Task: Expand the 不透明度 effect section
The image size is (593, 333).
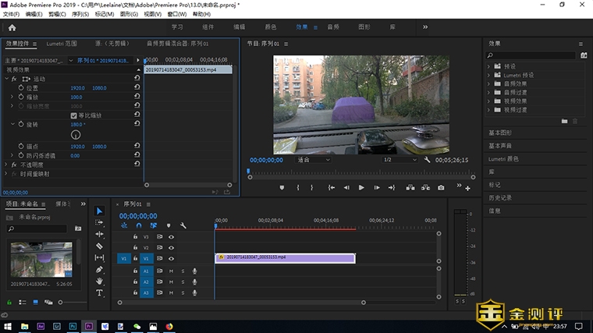Action: [x=7, y=165]
